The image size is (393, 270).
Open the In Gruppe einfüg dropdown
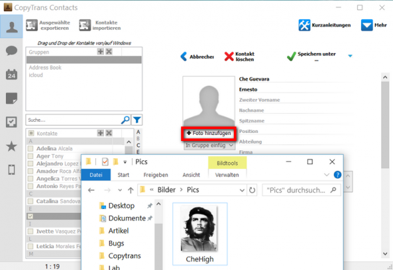tap(209, 145)
